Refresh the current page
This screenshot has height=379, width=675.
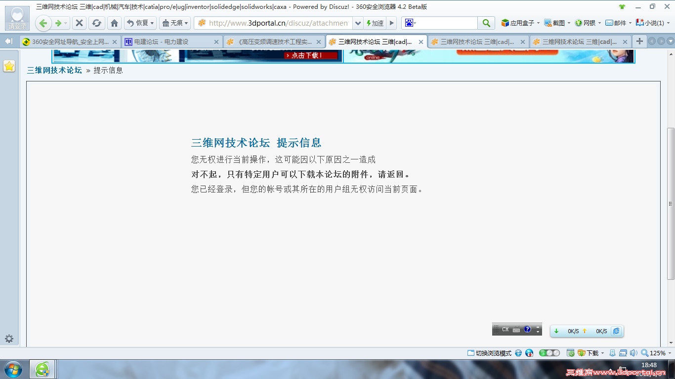coord(96,23)
